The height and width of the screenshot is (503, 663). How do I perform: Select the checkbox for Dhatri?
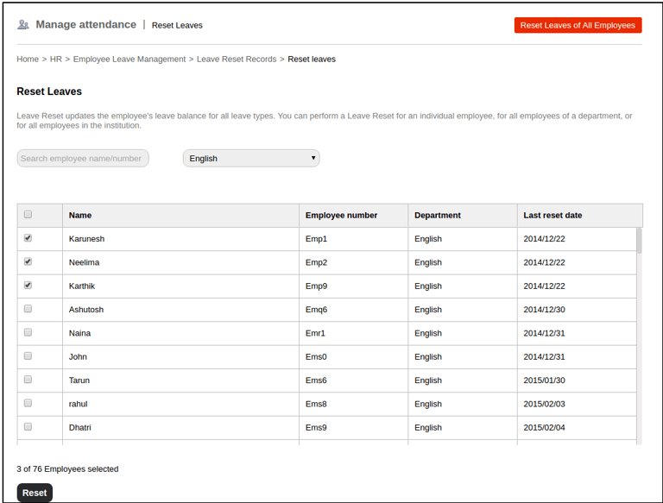click(28, 426)
